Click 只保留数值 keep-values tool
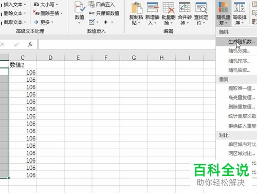This screenshot has height=193, width=257. click(104, 13)
